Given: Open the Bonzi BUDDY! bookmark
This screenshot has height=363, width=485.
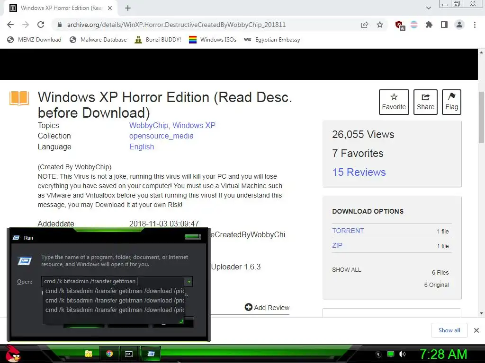Looking at the screenshot, I should 158,40.
